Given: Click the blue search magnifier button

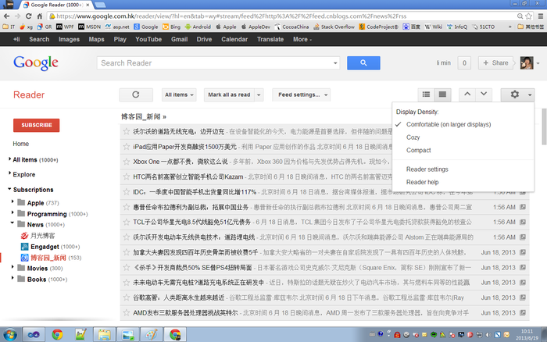Looking at the screenshot, I should pos(363,62).
